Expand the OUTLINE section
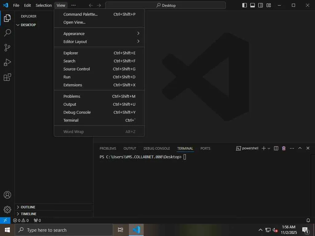 tap(54, 207)
